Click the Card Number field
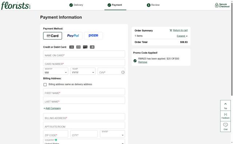 point(84,63)
